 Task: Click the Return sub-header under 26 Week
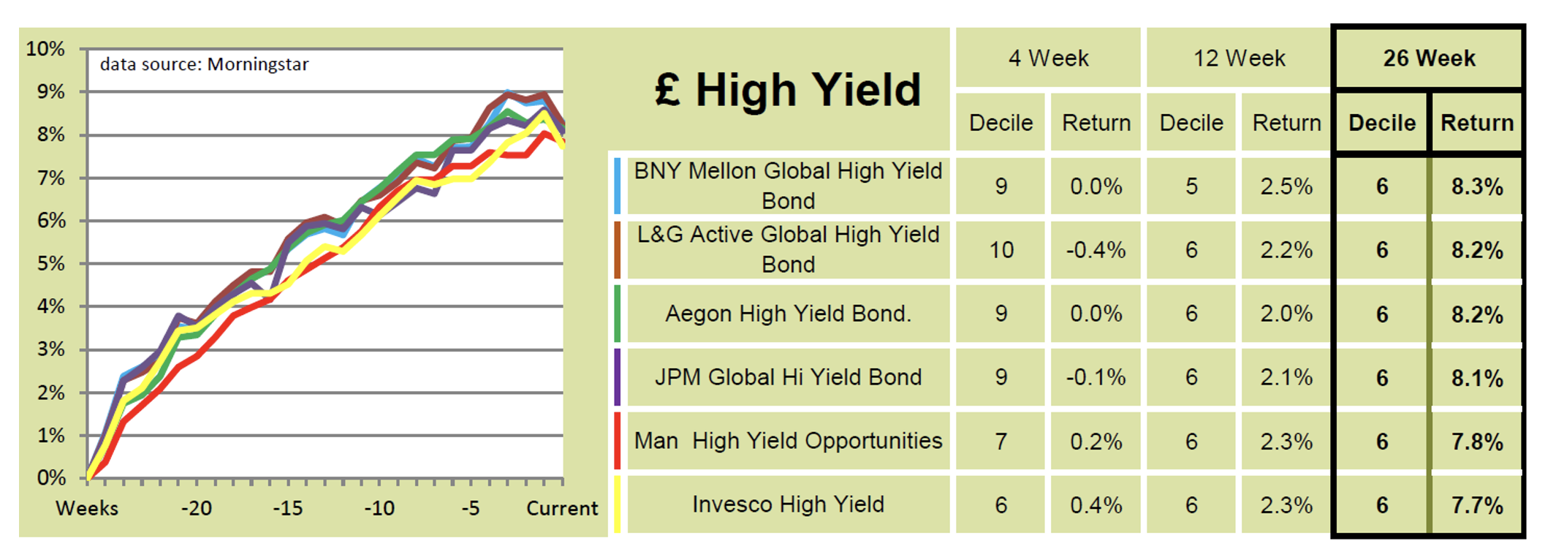pos(1476,123)
